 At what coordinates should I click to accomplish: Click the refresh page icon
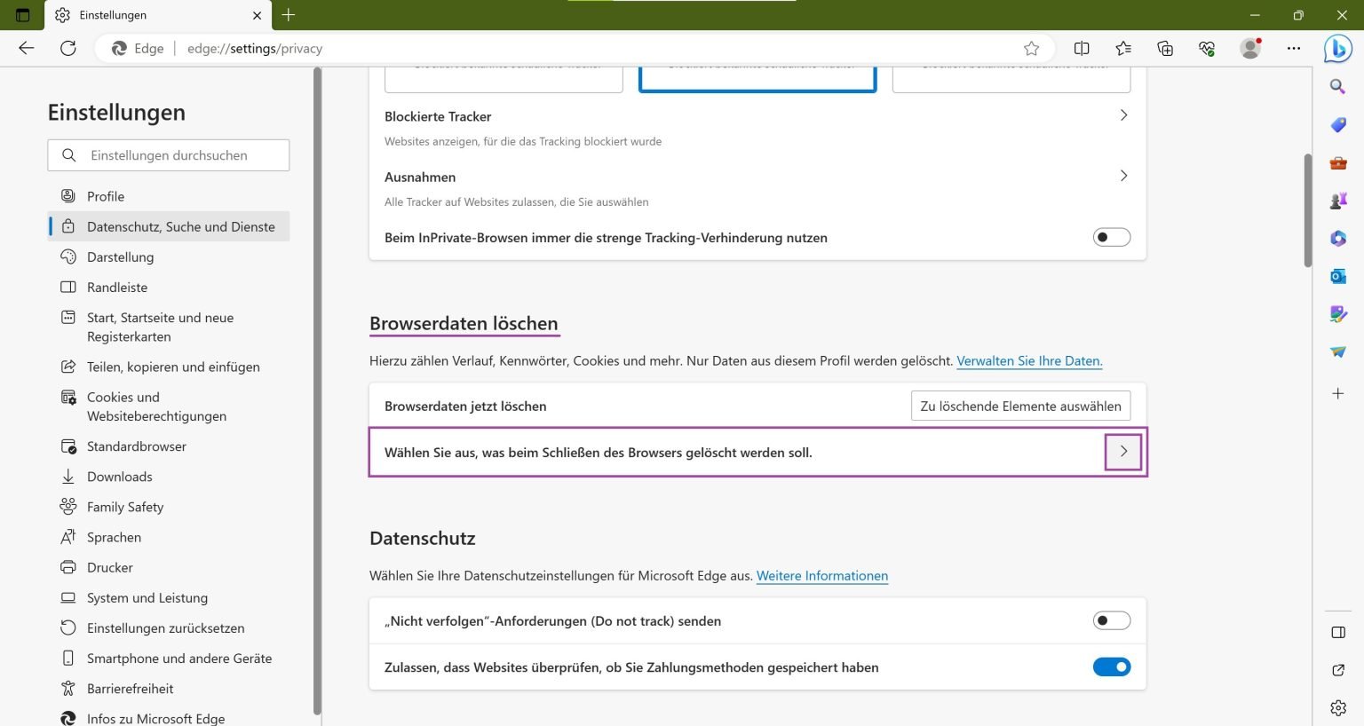[68, 49]
